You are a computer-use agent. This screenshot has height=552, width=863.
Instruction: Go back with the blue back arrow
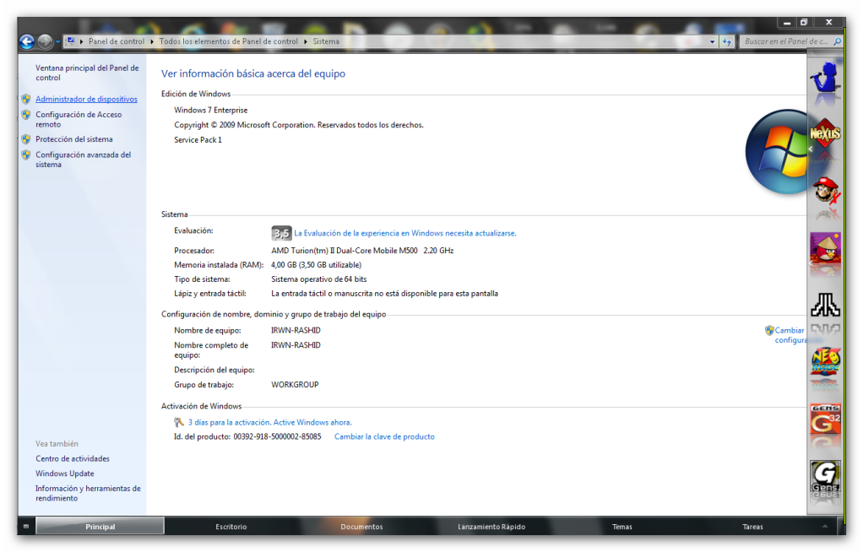pyautogui.click(x=26, y=41)
